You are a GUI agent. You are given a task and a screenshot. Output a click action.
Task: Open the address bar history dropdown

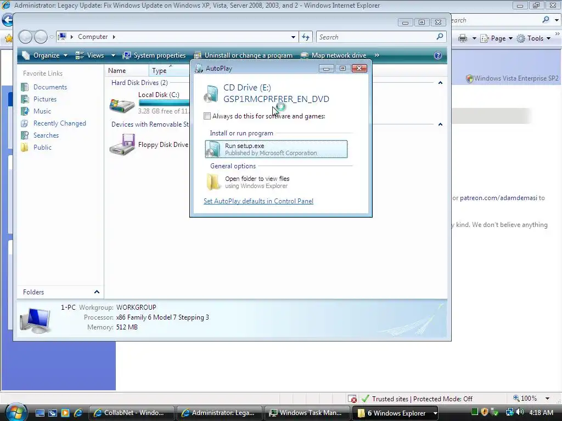293,37
